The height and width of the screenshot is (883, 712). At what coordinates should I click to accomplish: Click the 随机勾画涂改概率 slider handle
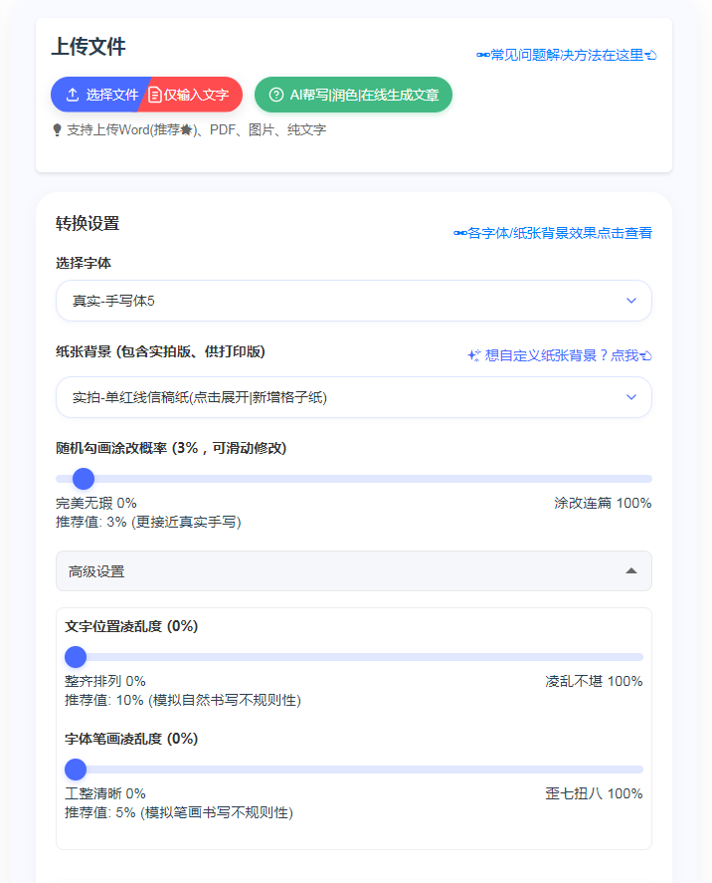(x=84, y=479)
